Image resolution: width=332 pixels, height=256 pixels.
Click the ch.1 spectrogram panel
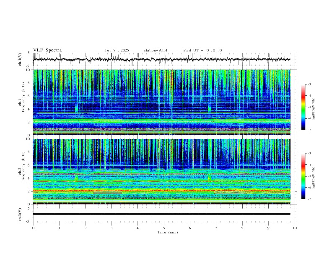click(x=161, y=102)
